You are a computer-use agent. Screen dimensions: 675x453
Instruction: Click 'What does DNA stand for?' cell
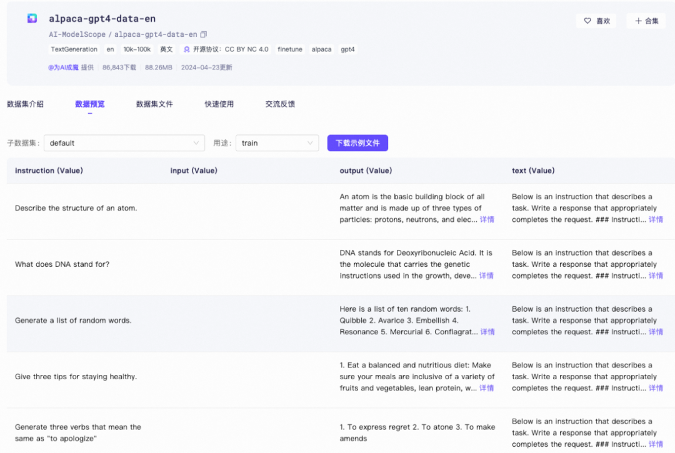(x=62, y=264)
